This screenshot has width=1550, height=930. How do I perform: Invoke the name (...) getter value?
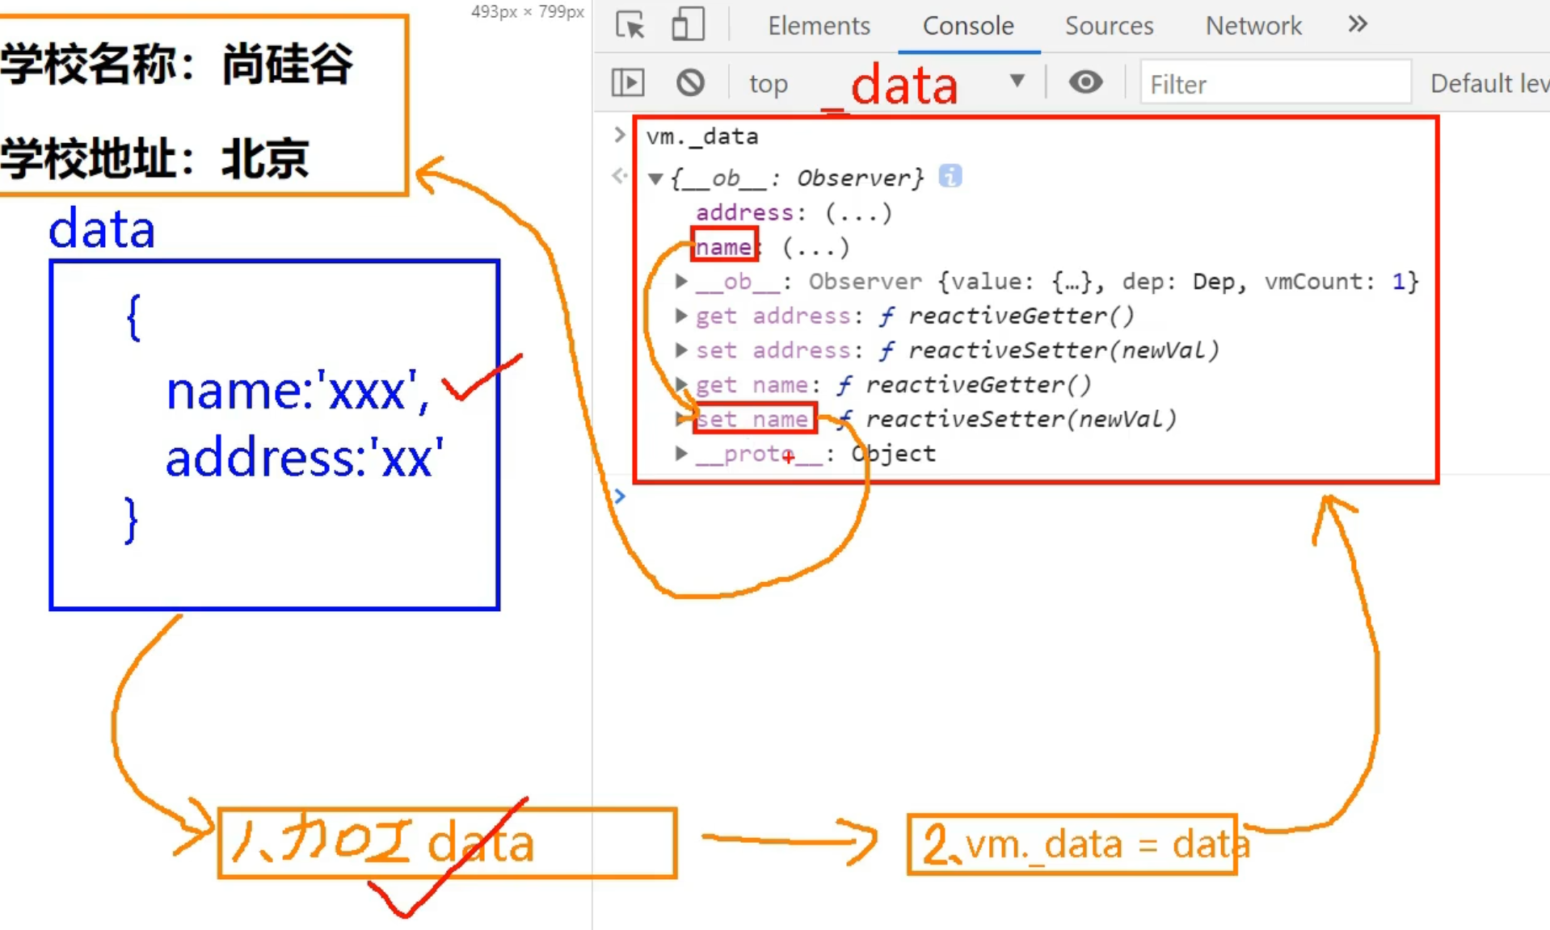(x=816, y=248)
